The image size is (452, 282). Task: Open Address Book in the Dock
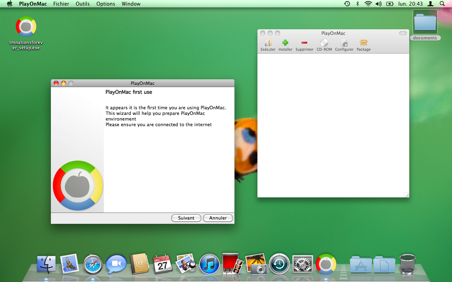pos(140,264)
